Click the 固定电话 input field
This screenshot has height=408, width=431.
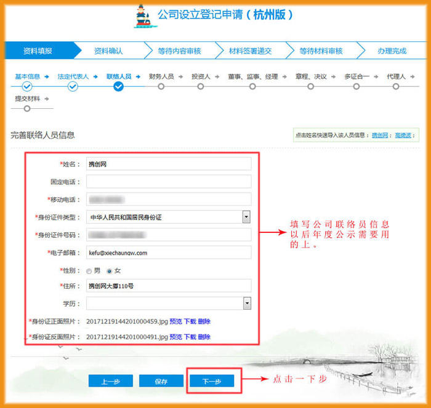(x=169, y=181)
